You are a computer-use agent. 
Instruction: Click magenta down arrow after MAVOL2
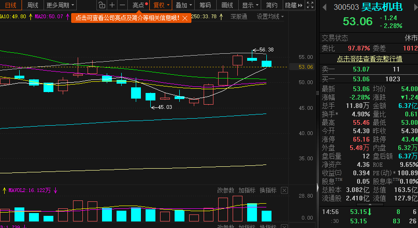(x=55, y=191)
